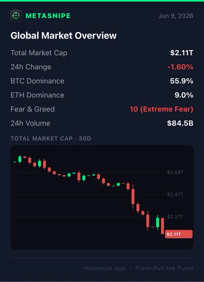204x282 pixels.
Task: Select the $2.11T total market cap value
Action: pos(182,53)
